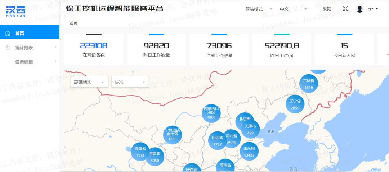Click the 首页 breadcrumb tab
The width and height of the screenshot is (389, 172).
coord(73,23)
